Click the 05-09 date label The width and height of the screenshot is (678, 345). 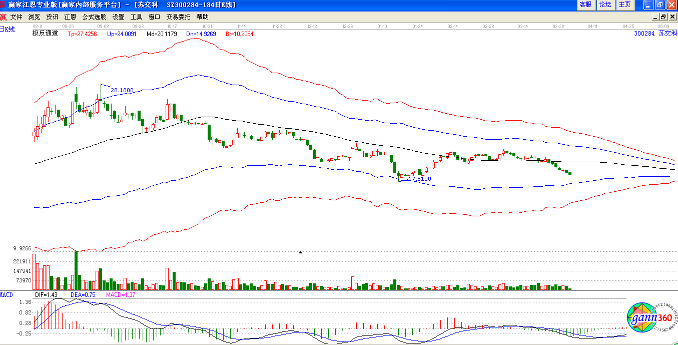663,26
